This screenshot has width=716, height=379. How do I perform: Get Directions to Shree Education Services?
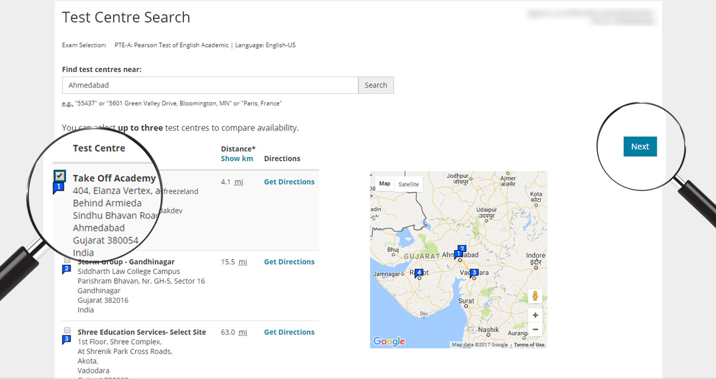click(289, 332)
